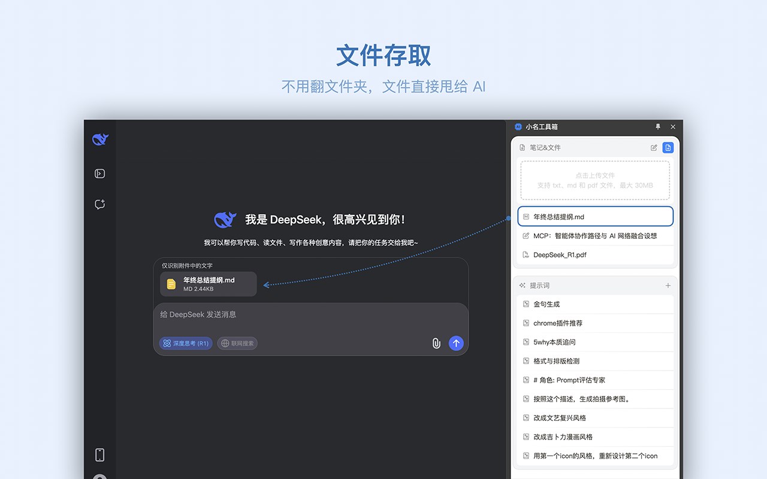Click the attached 年终总结提纲.md file card

(209, 284)
